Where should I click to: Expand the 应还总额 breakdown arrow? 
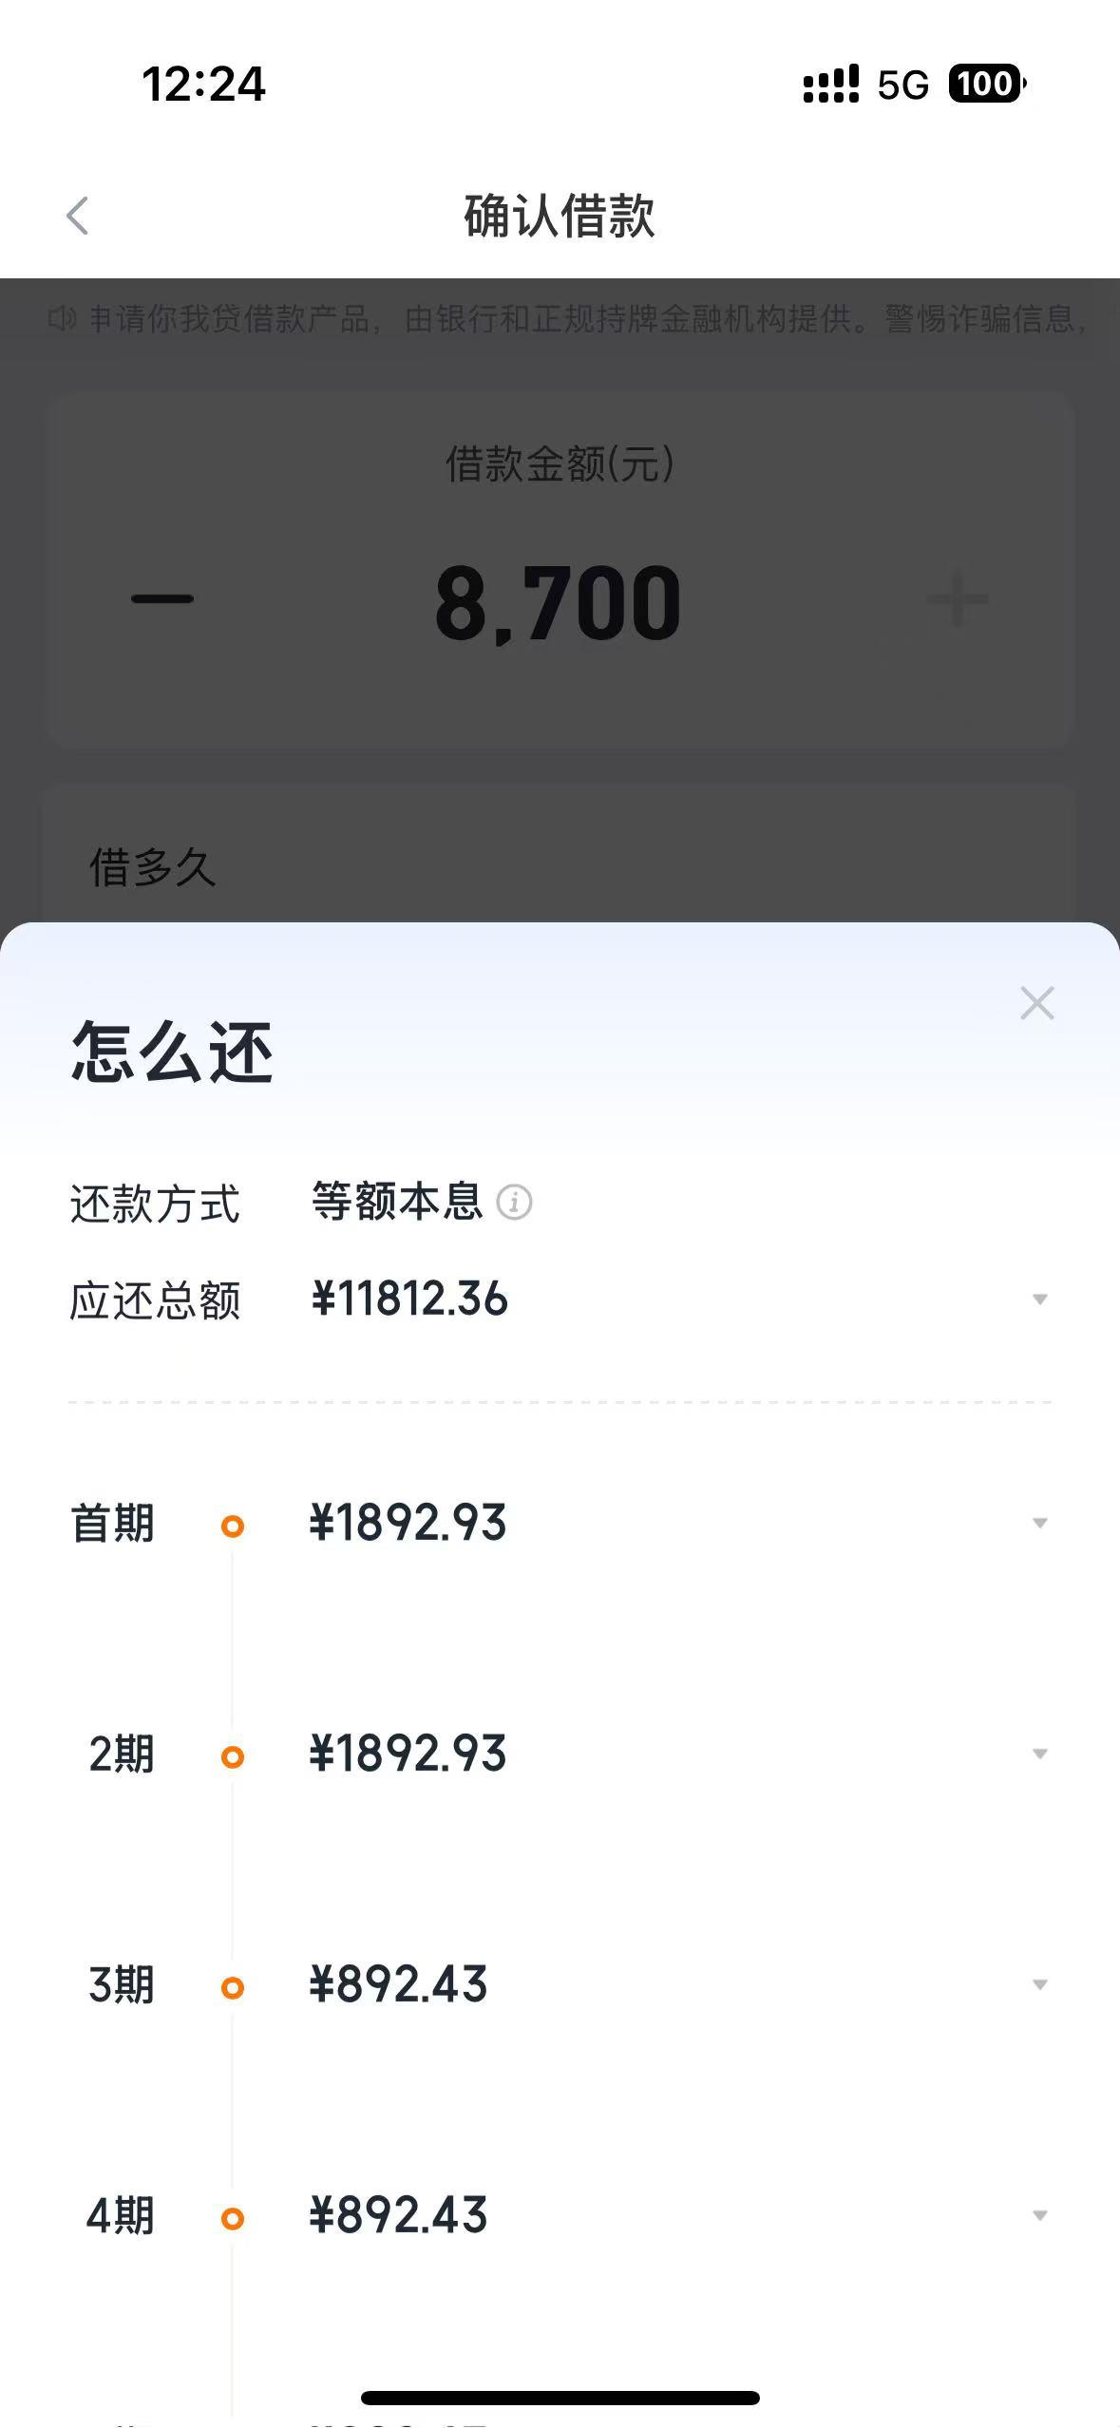(1040, 1299)
